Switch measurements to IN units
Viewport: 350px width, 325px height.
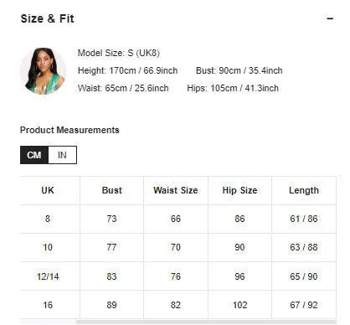tap(62, 155)
